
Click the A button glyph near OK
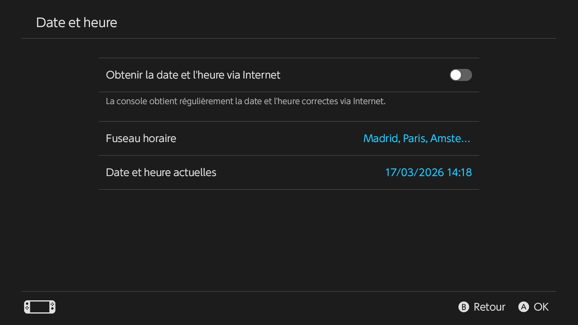pyautogui.click(x=524, y=307)
